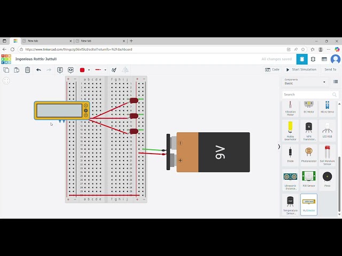This screenshot has height=256, width=342.
Task: Click project name Ingenious Rottis-Juttuli
Action: pyautogui.click(x=36, y=59)
